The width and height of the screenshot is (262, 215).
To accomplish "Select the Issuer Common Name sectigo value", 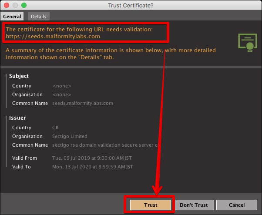I will pyautogui.click(x=105, y=145).
